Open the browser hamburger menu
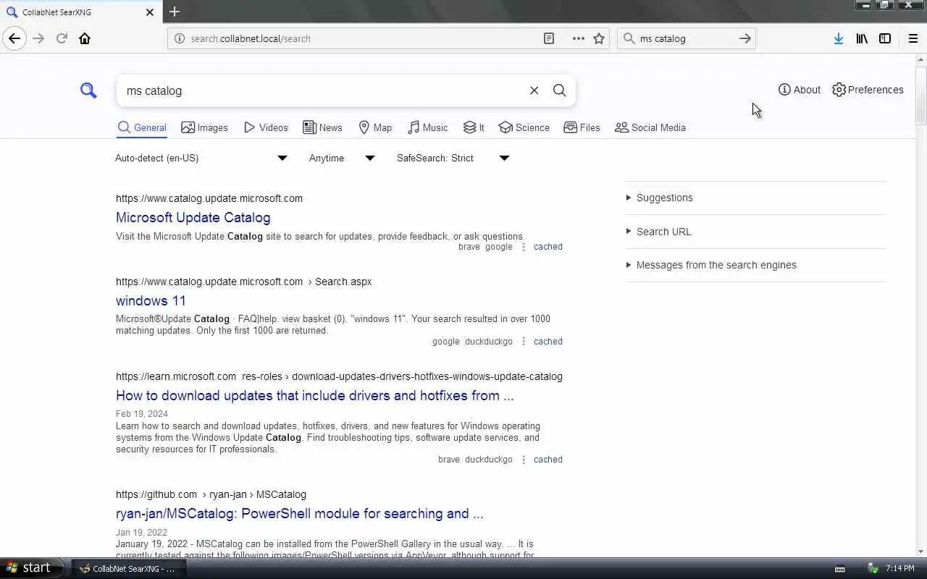Screen dimensions: 927x579 [913, 38]
